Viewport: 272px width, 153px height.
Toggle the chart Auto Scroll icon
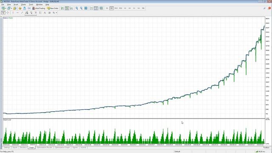click(91, 8)
